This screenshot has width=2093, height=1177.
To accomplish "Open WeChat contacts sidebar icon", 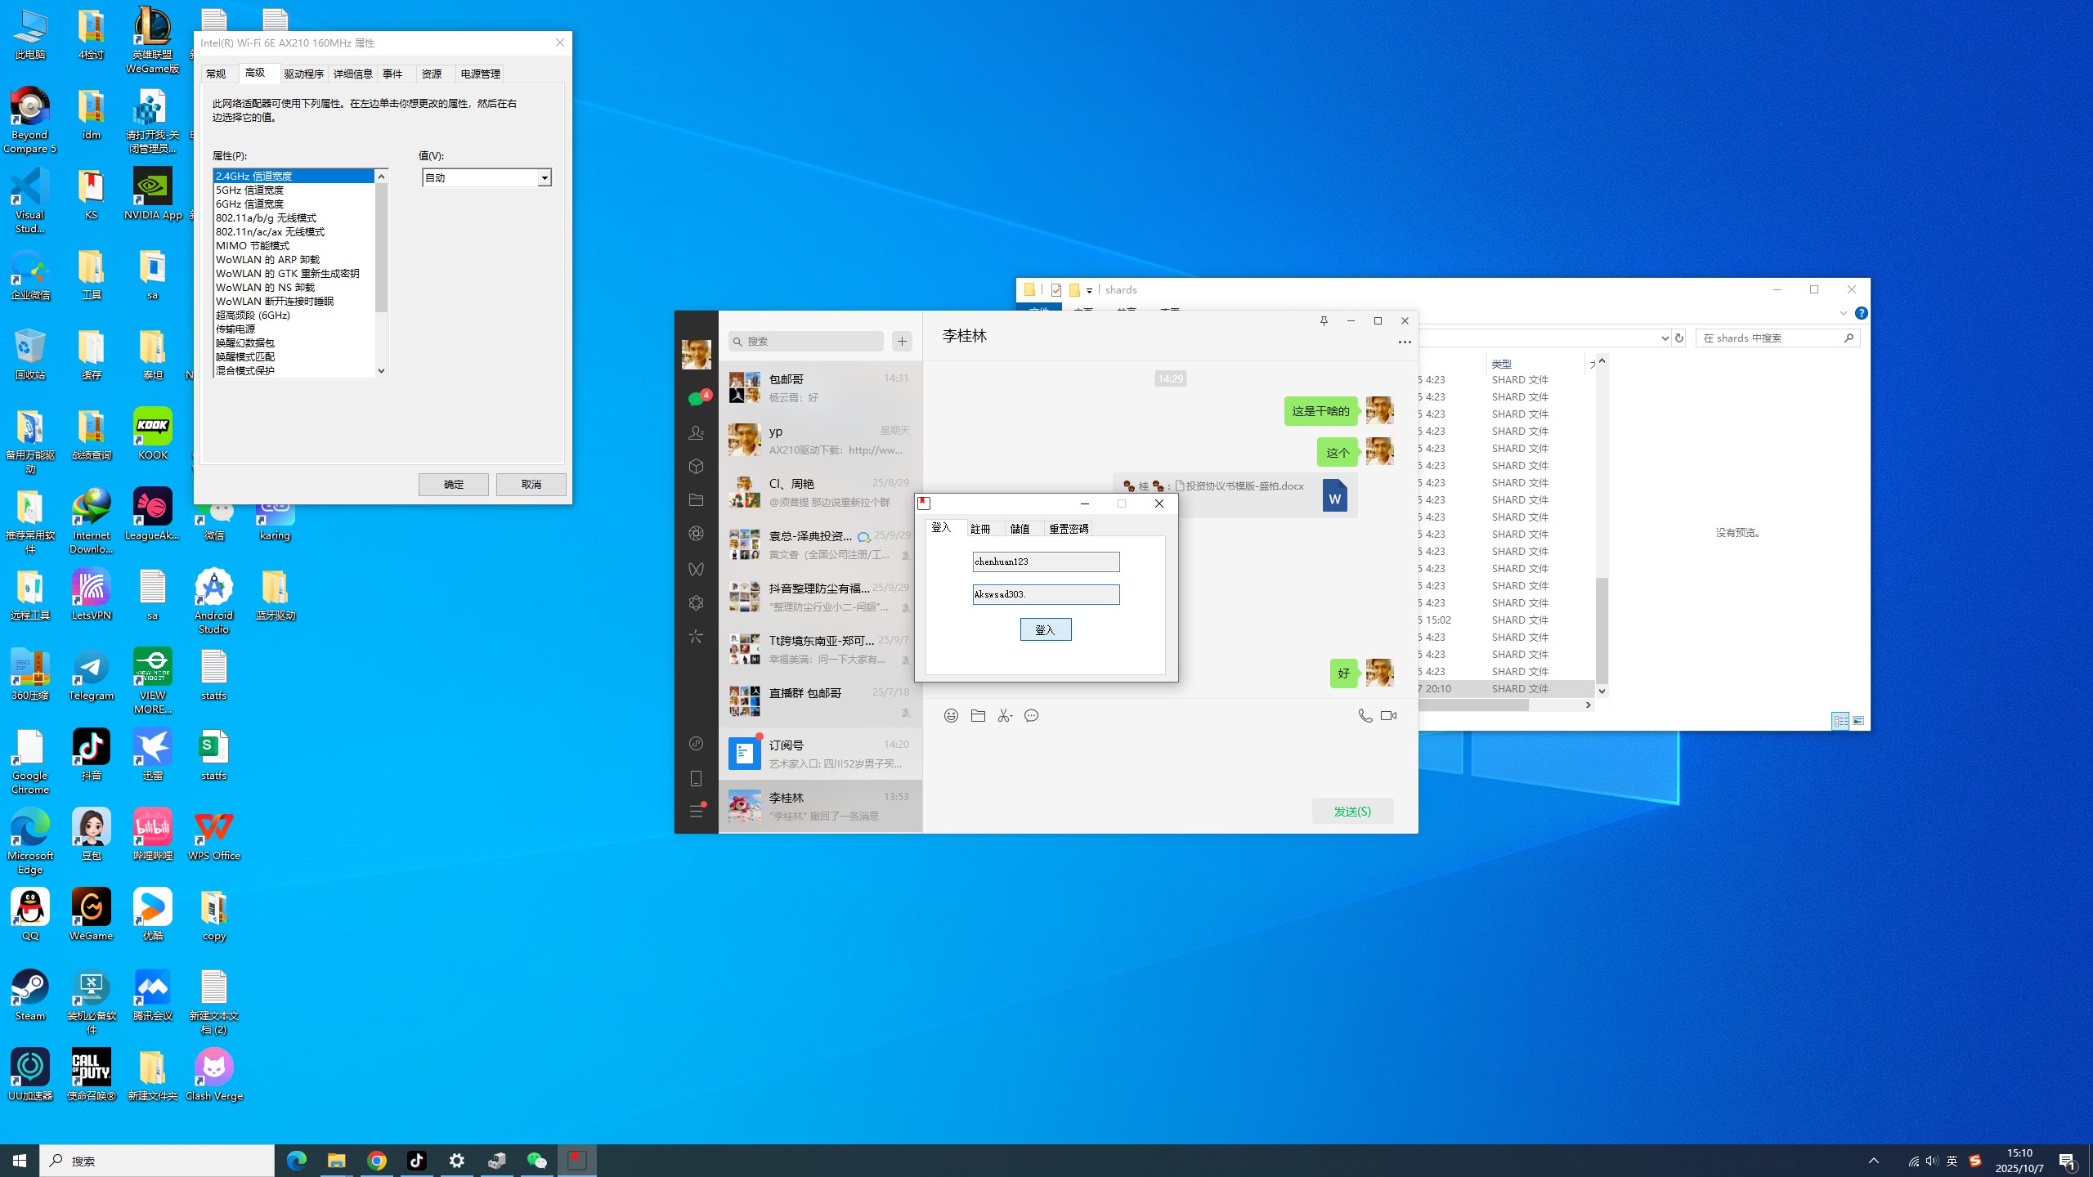I will tap(696, 433).
